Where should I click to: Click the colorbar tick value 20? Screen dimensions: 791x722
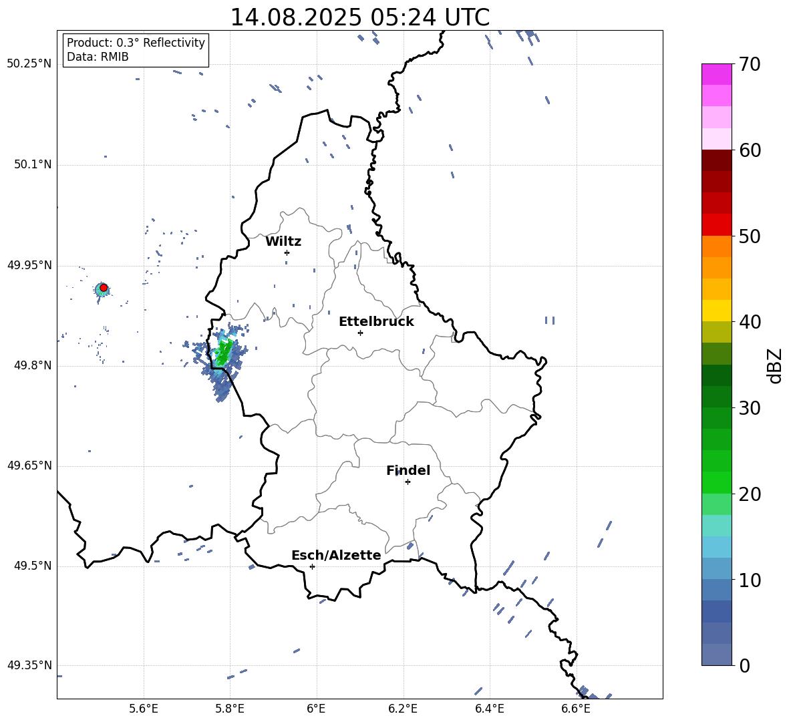[750, 494]
